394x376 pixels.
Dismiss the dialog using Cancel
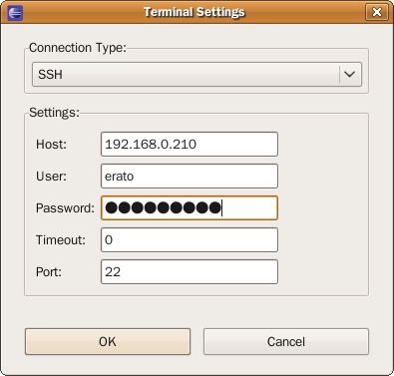pyautogui.click(x=286, y=341)
